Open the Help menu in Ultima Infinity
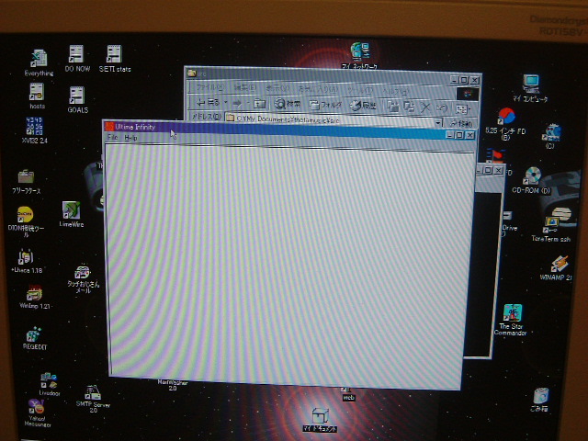 point(130,138)
